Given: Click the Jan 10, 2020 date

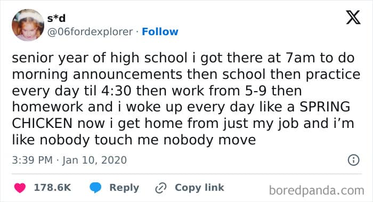Looking at the screenshot, I should [94, 160].
